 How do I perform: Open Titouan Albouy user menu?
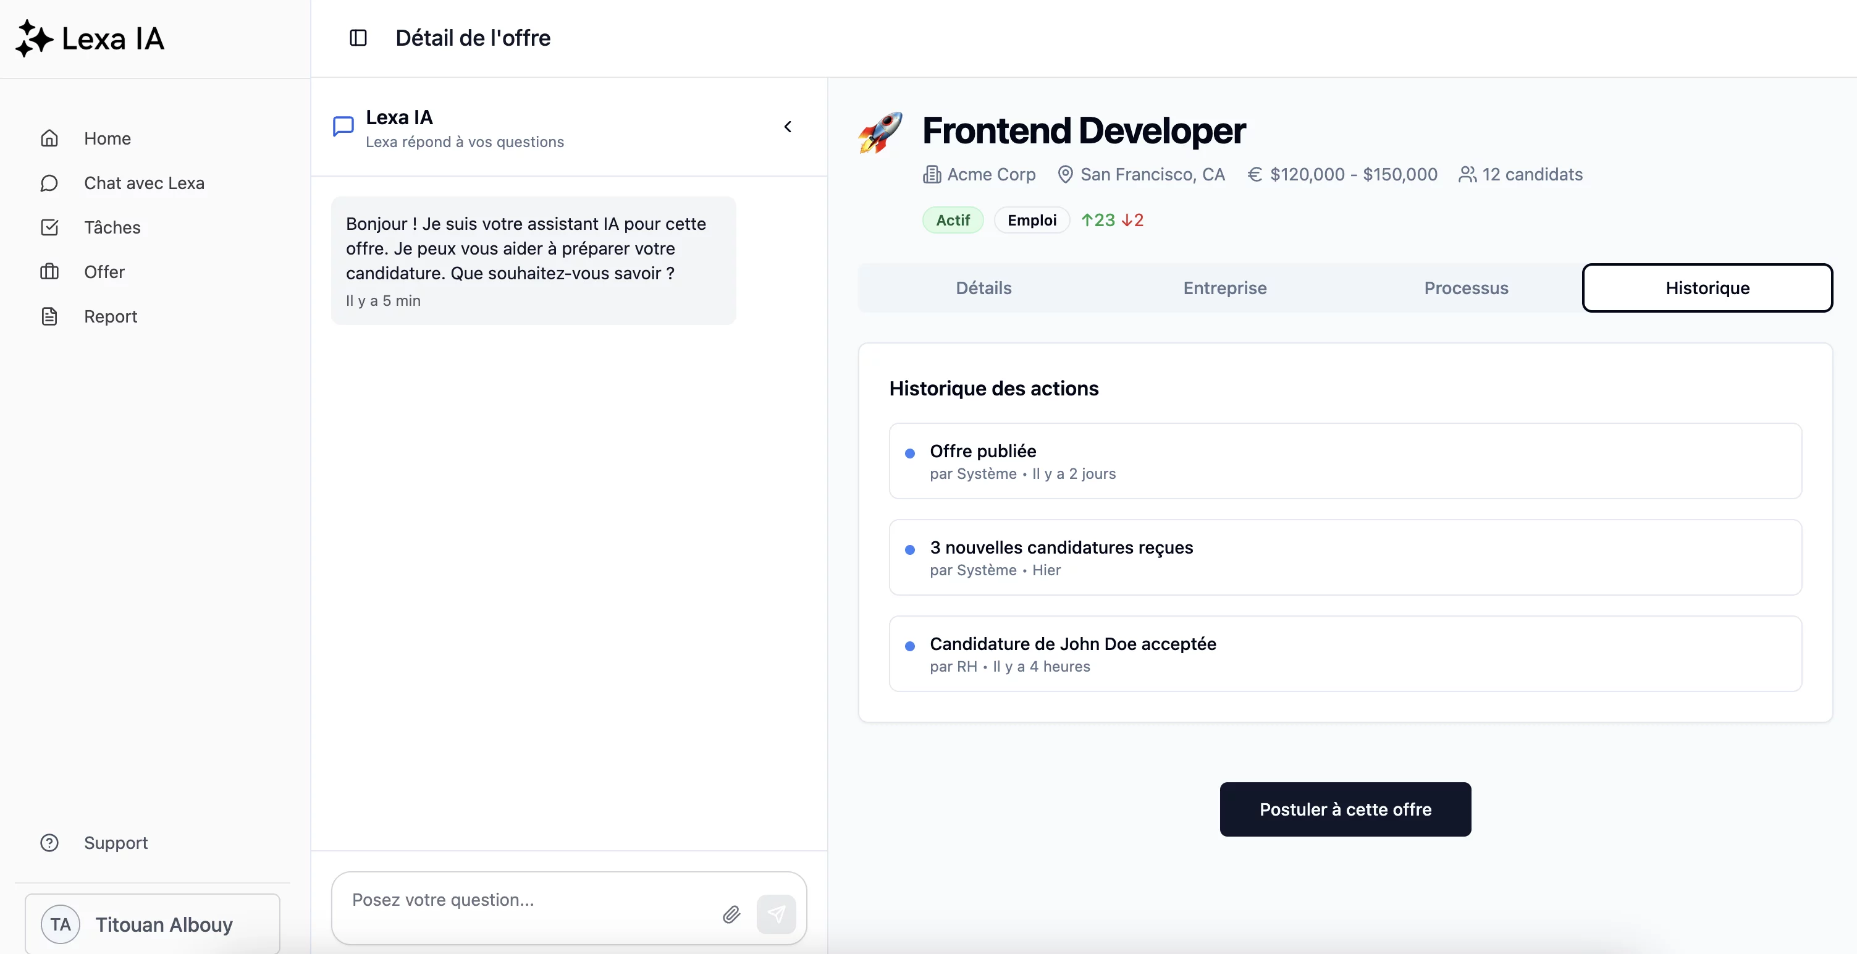click(152, 924)
